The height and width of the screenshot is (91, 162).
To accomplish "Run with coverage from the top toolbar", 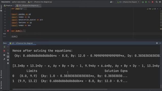I will pyautogui.click(x=149, y=2).
